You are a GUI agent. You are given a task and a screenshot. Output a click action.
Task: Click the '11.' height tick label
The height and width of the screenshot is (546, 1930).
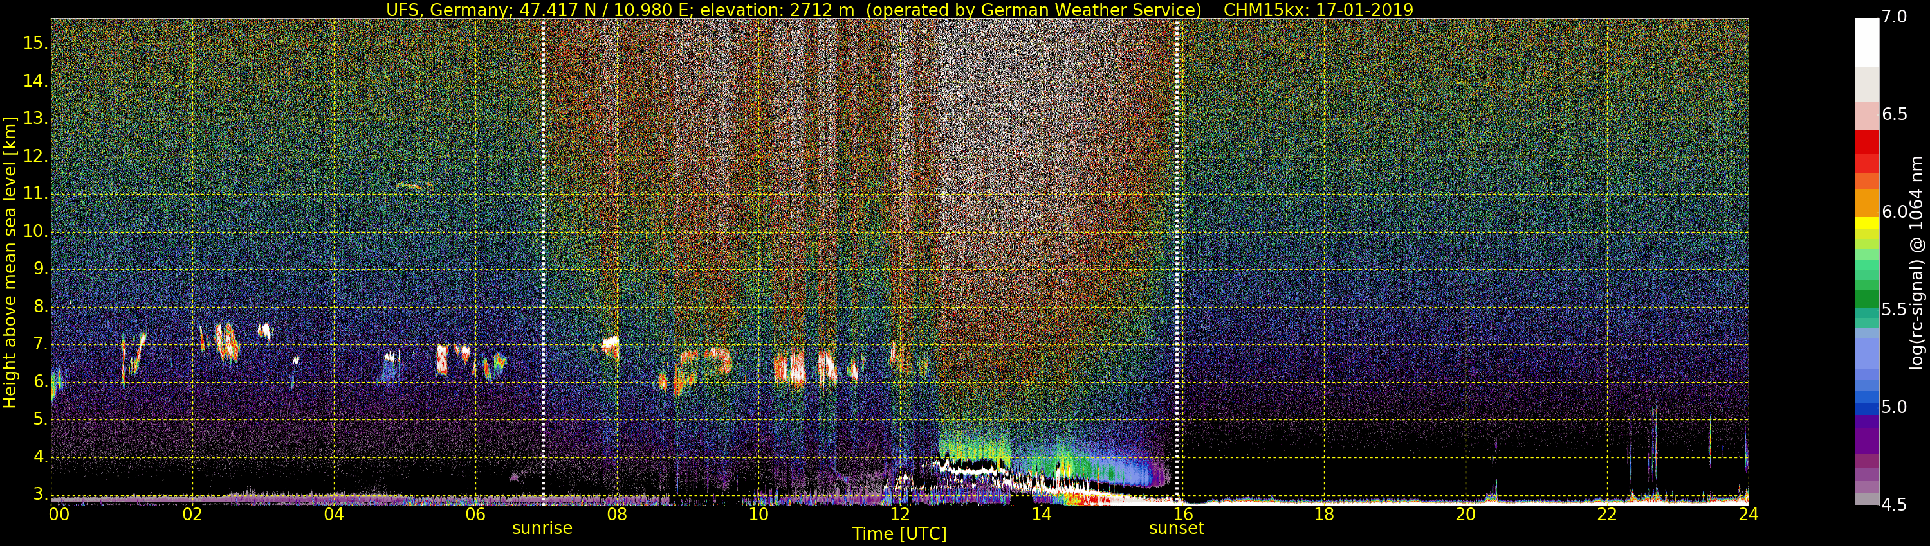coord(35,194)
